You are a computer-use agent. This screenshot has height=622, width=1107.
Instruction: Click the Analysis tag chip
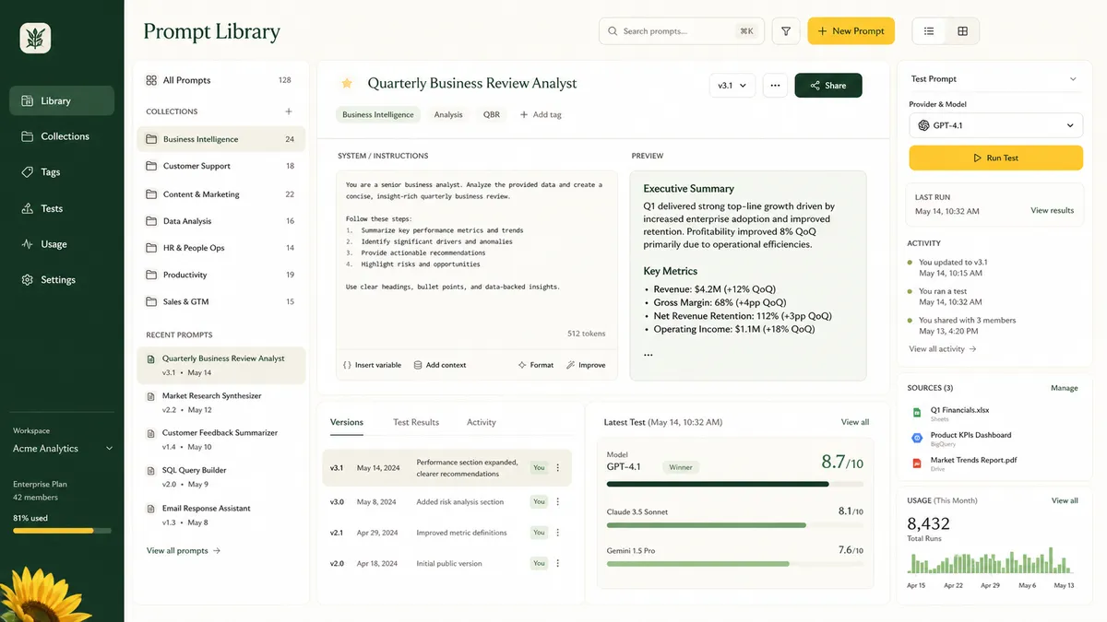pos(448,115)
